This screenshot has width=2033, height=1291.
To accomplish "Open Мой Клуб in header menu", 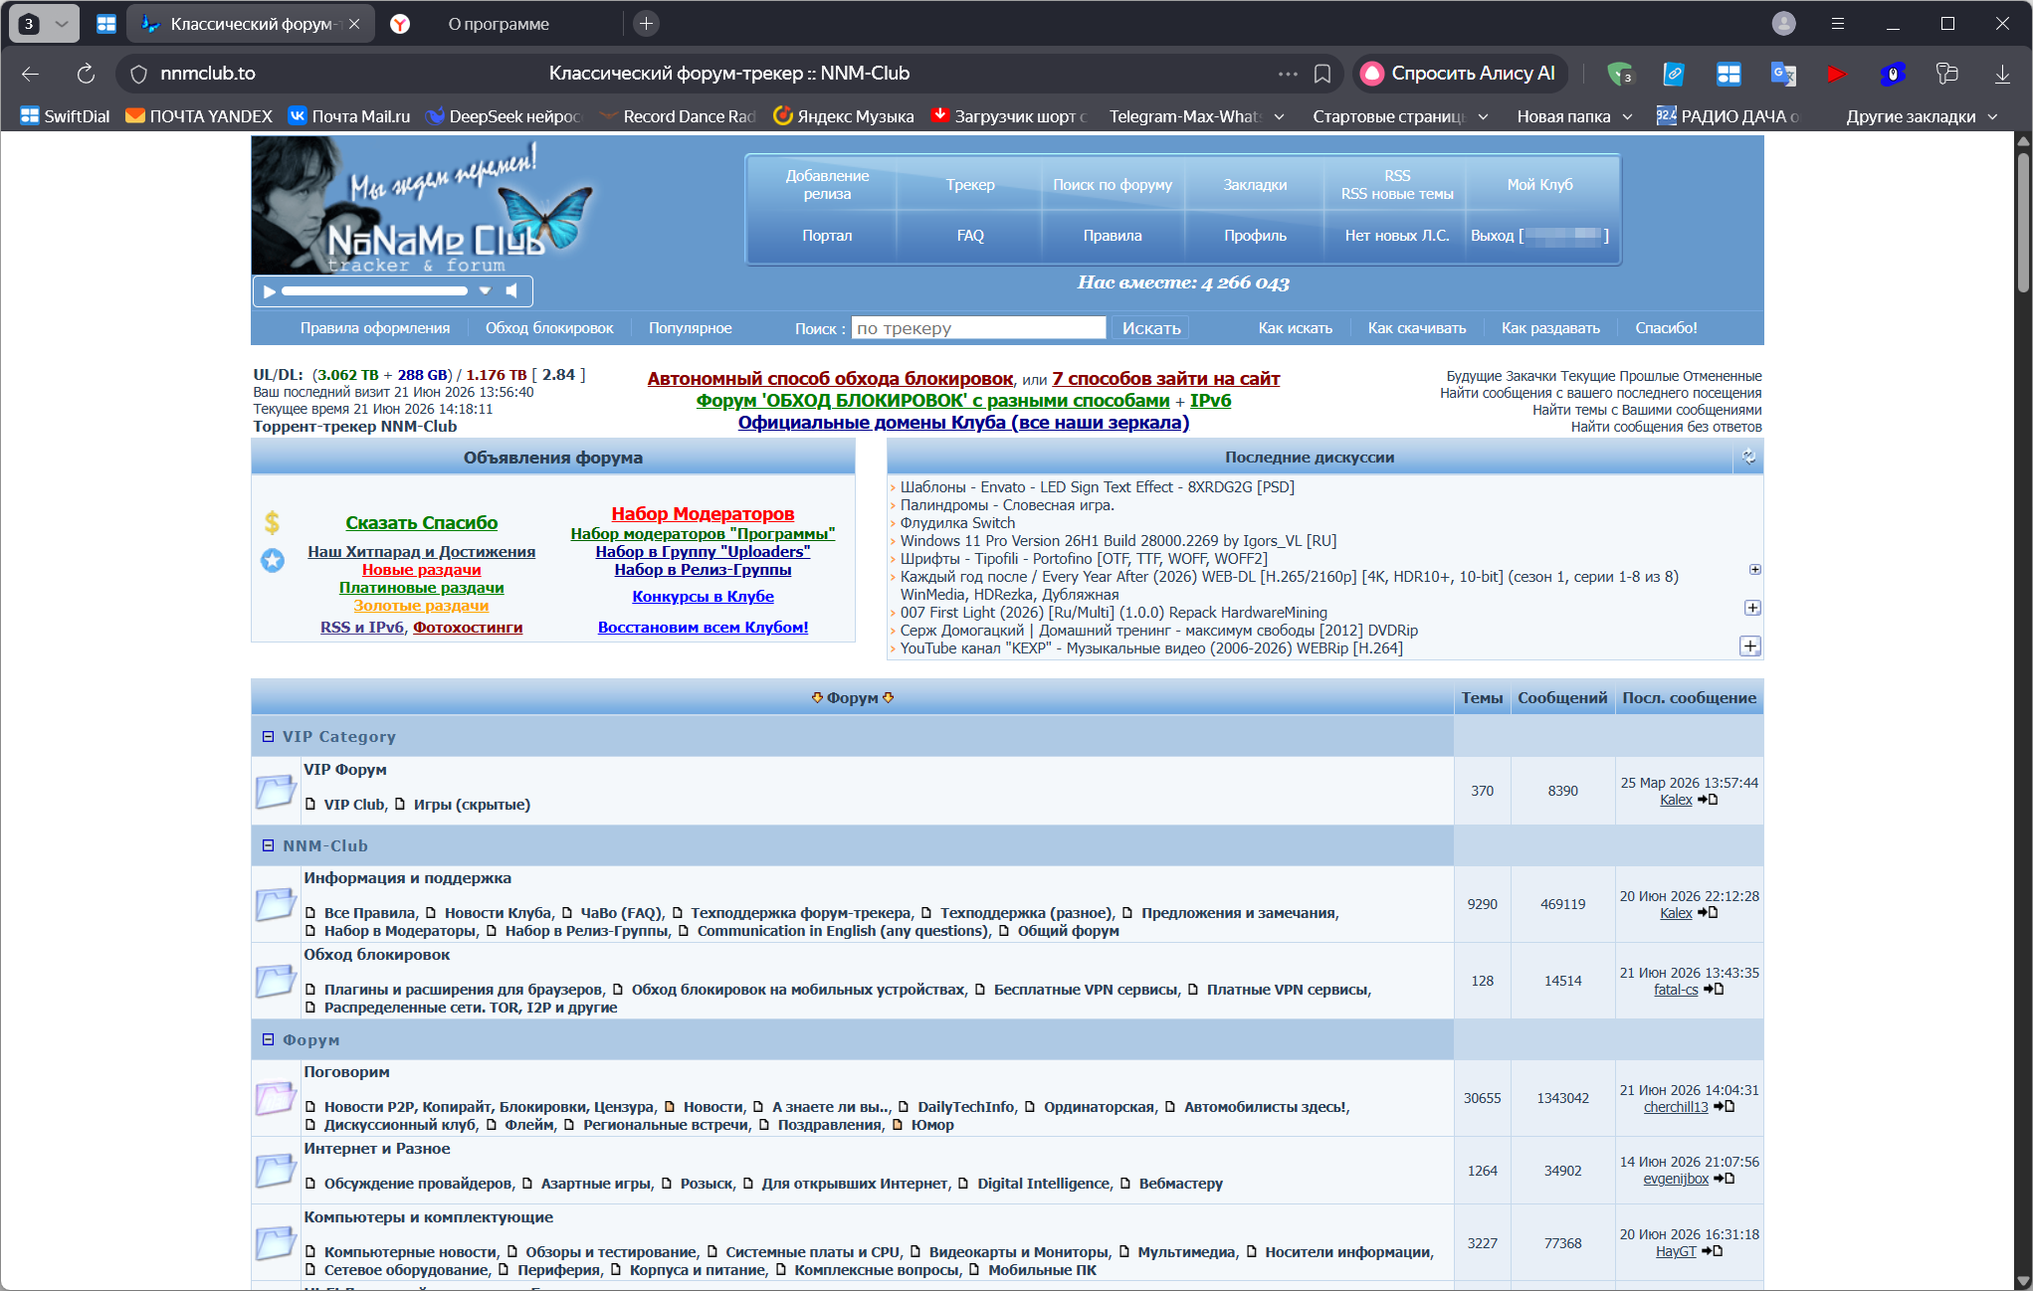I will 1539,185.
